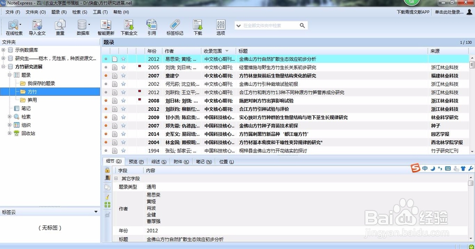The width and height of the screenshot is (475, 249).
Task: Collapse the 方竹研究进展 database node
Action: pos(3,66)
